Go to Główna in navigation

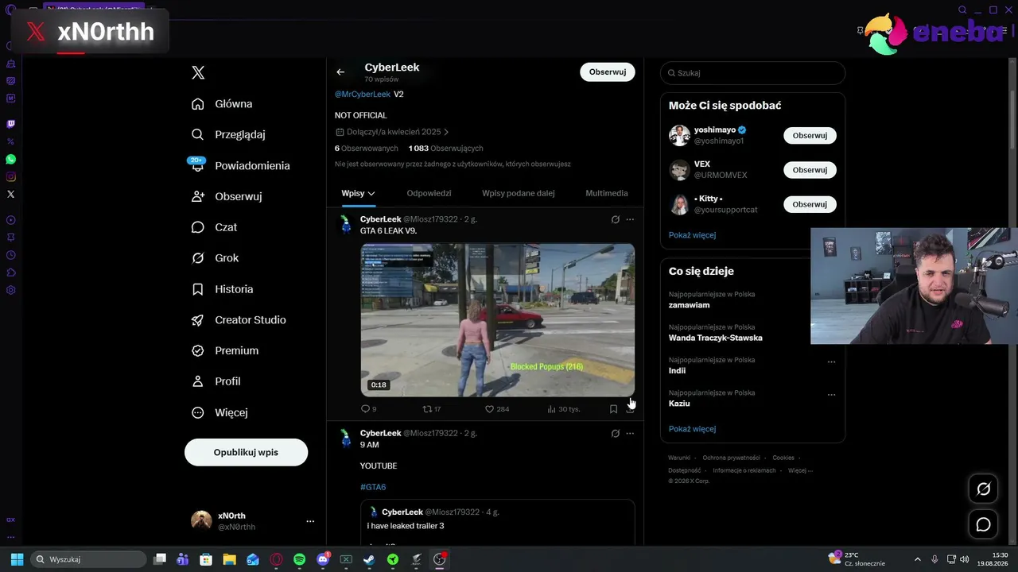click(222, 104)
